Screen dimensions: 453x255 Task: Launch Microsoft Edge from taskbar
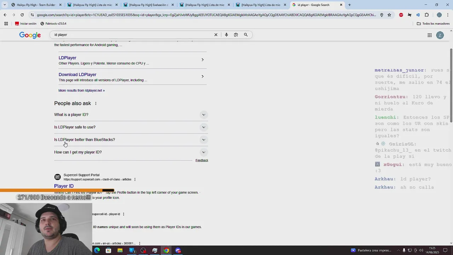pyautogui.click(x=97, y=250)
